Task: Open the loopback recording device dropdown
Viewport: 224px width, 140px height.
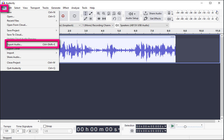Action: click(x=79, y=25)
